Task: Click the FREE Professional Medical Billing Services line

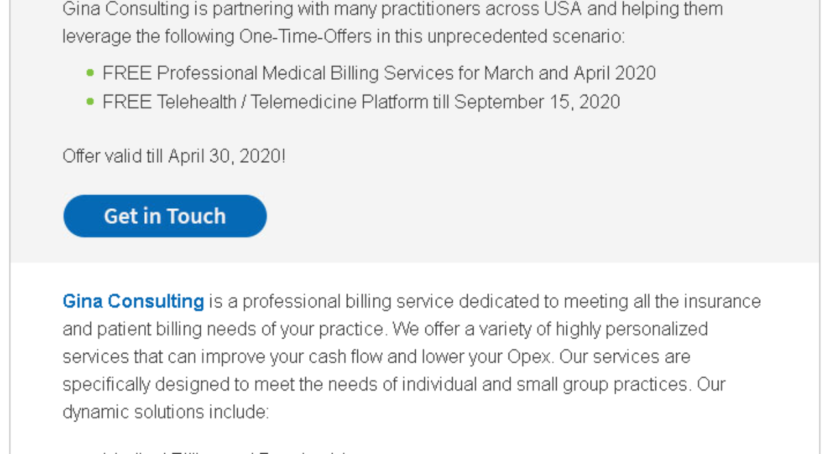Action: 379,73
